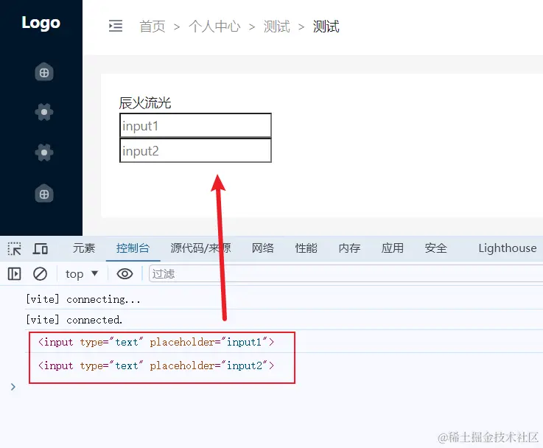Select the logged input2 element line
Screen dimensions: 543x448
point(156,365)
